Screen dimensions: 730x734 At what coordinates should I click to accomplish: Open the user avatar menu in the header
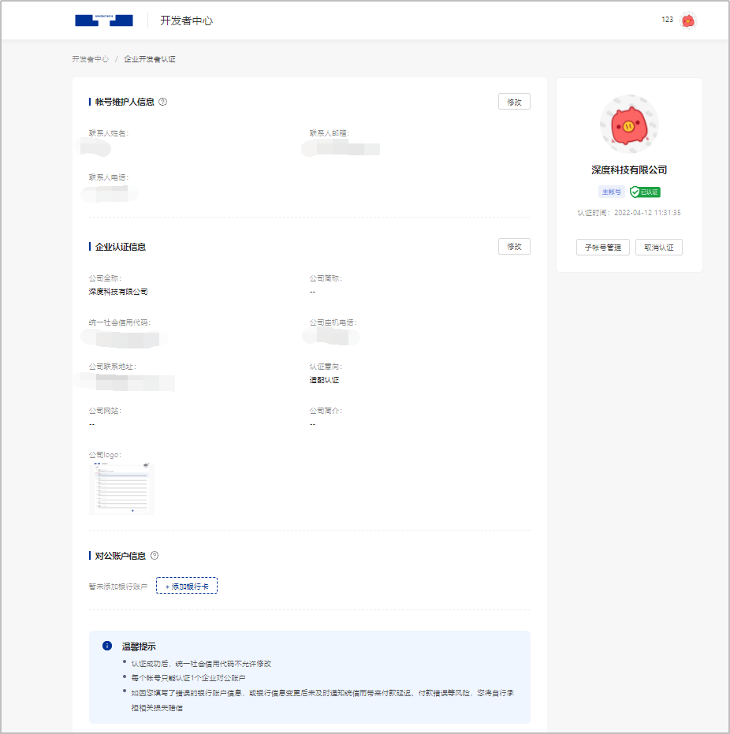[x=687, y=20]
